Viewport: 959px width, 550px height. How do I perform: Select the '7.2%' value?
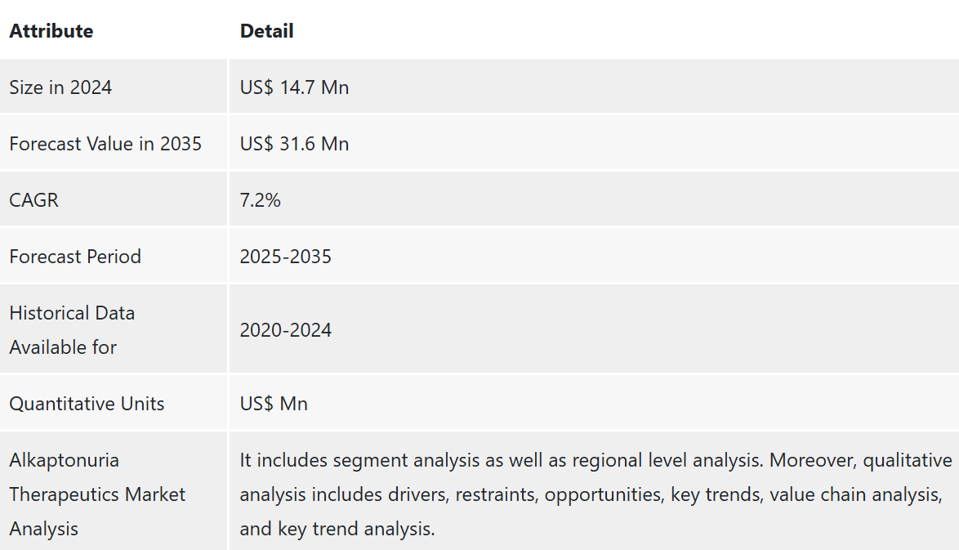click(x=260, y=200)
